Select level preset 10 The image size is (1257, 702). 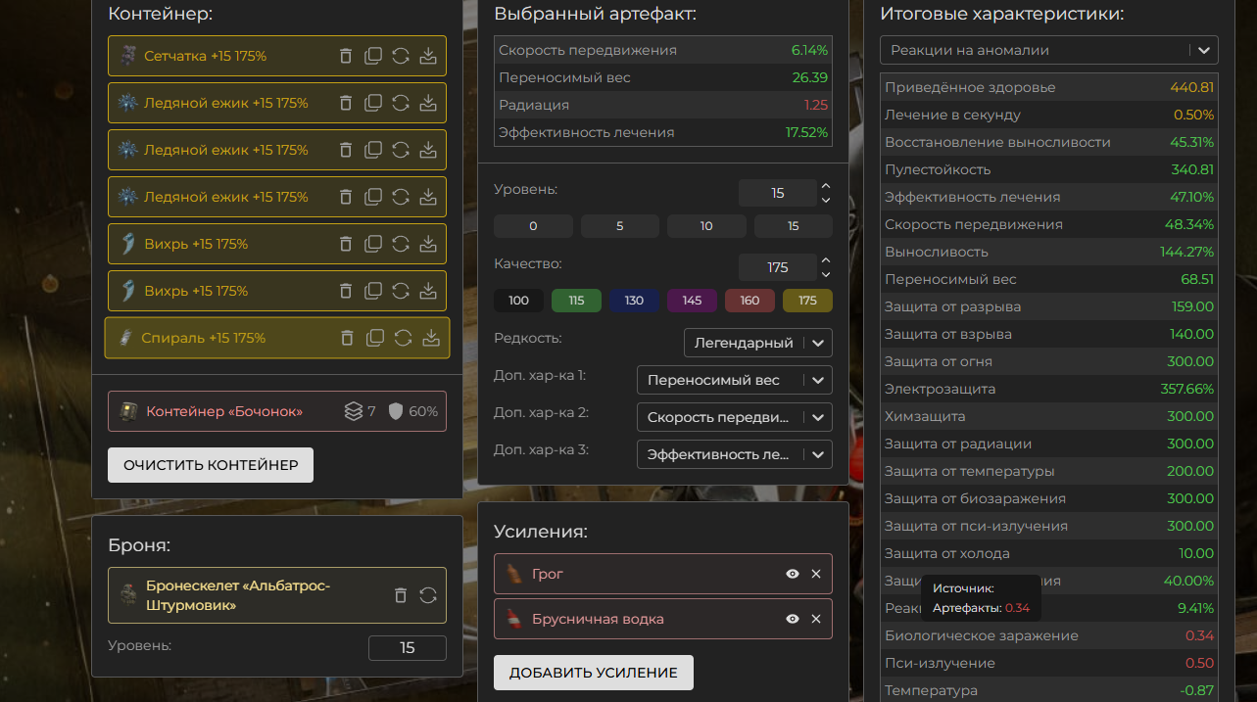(x=706, y=226)
